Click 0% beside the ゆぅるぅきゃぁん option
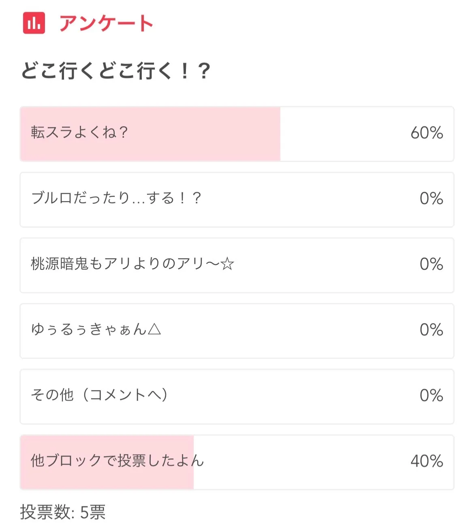 coord(431,330)
